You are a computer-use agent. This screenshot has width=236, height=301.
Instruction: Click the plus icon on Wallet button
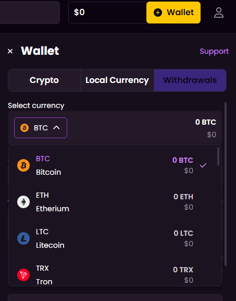[158, 13]
